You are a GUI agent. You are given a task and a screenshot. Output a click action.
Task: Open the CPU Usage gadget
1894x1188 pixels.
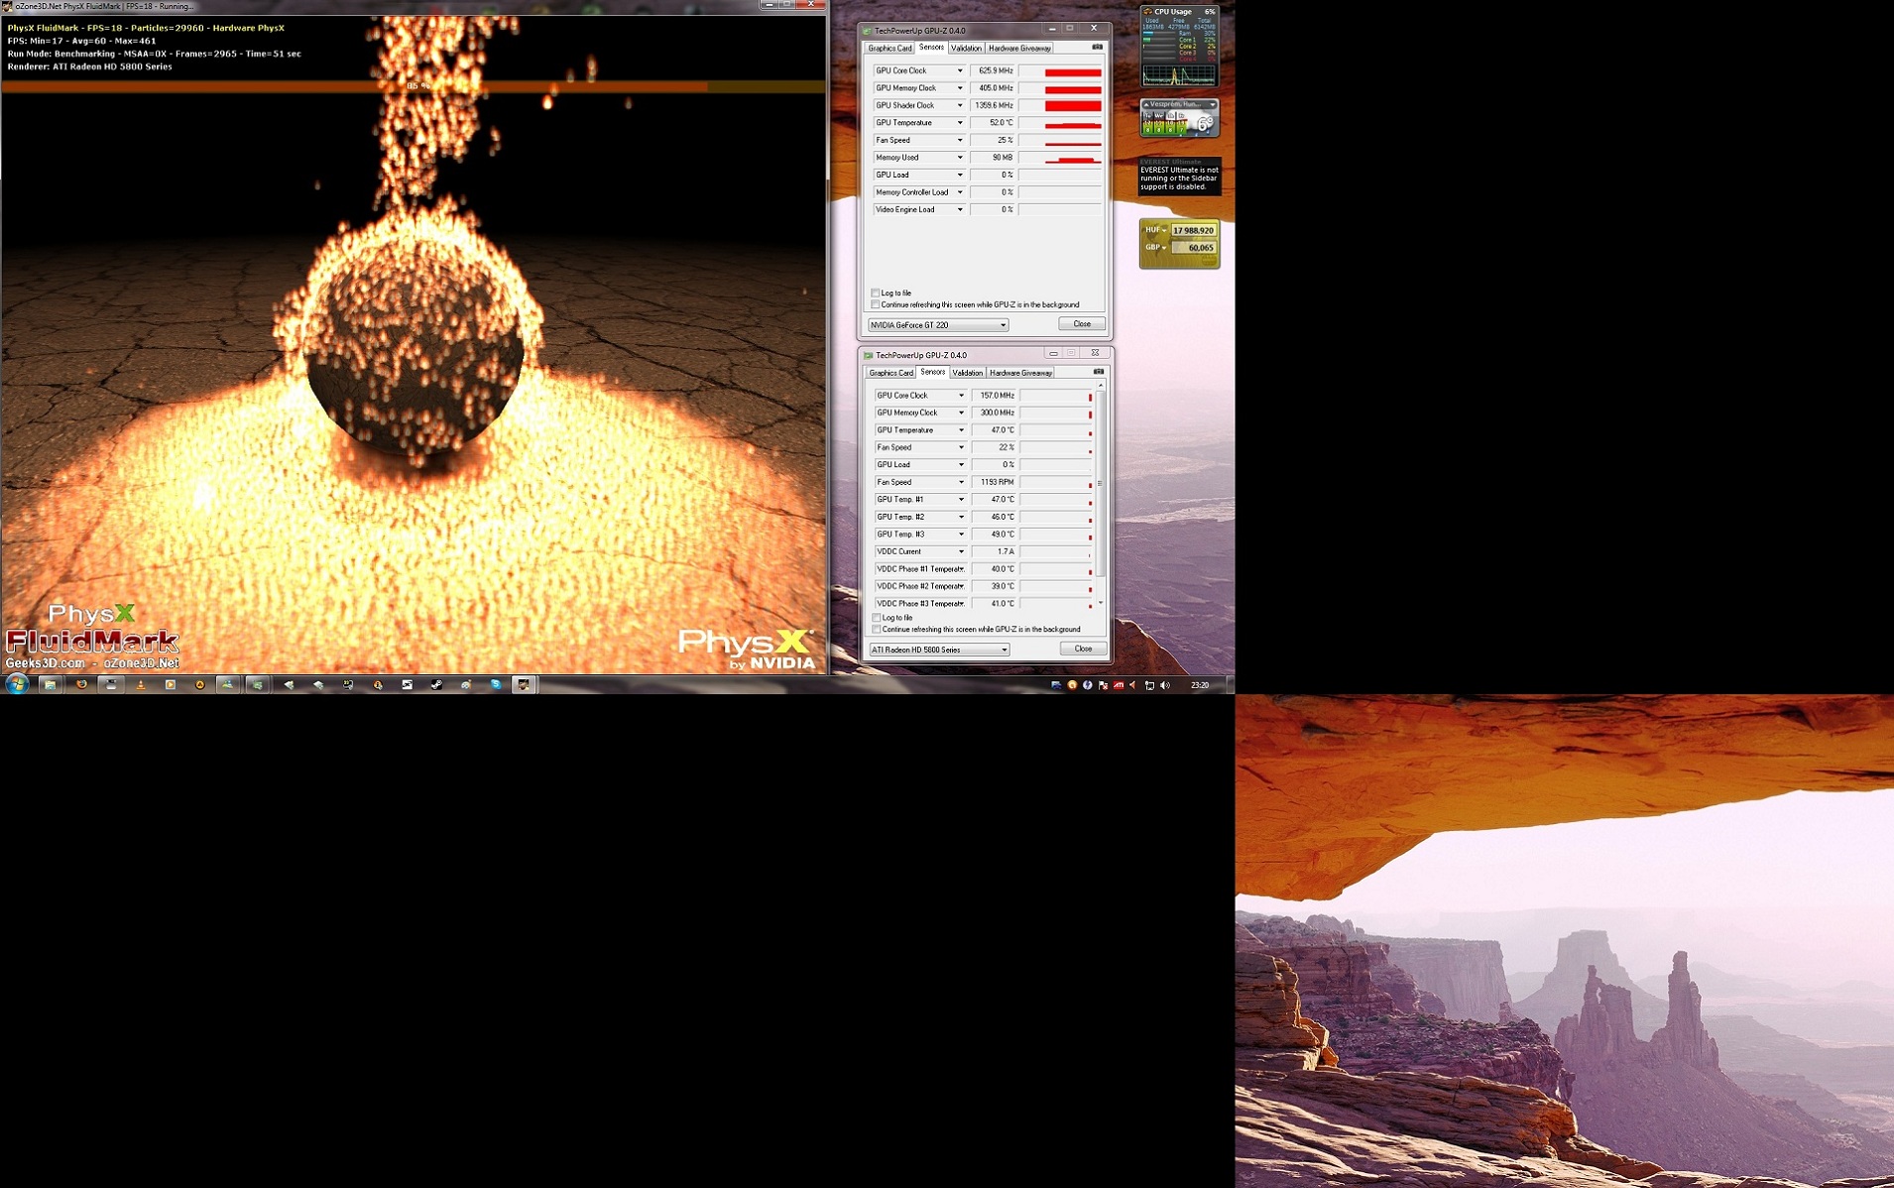[x=1179, y=46]
